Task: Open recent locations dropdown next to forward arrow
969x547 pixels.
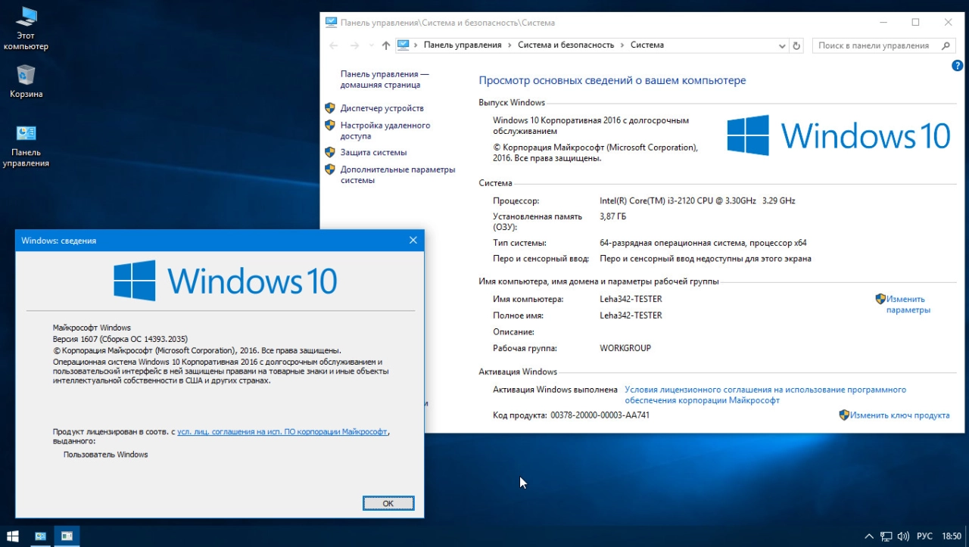Action: pyautogui.click(x=371, y=46)
